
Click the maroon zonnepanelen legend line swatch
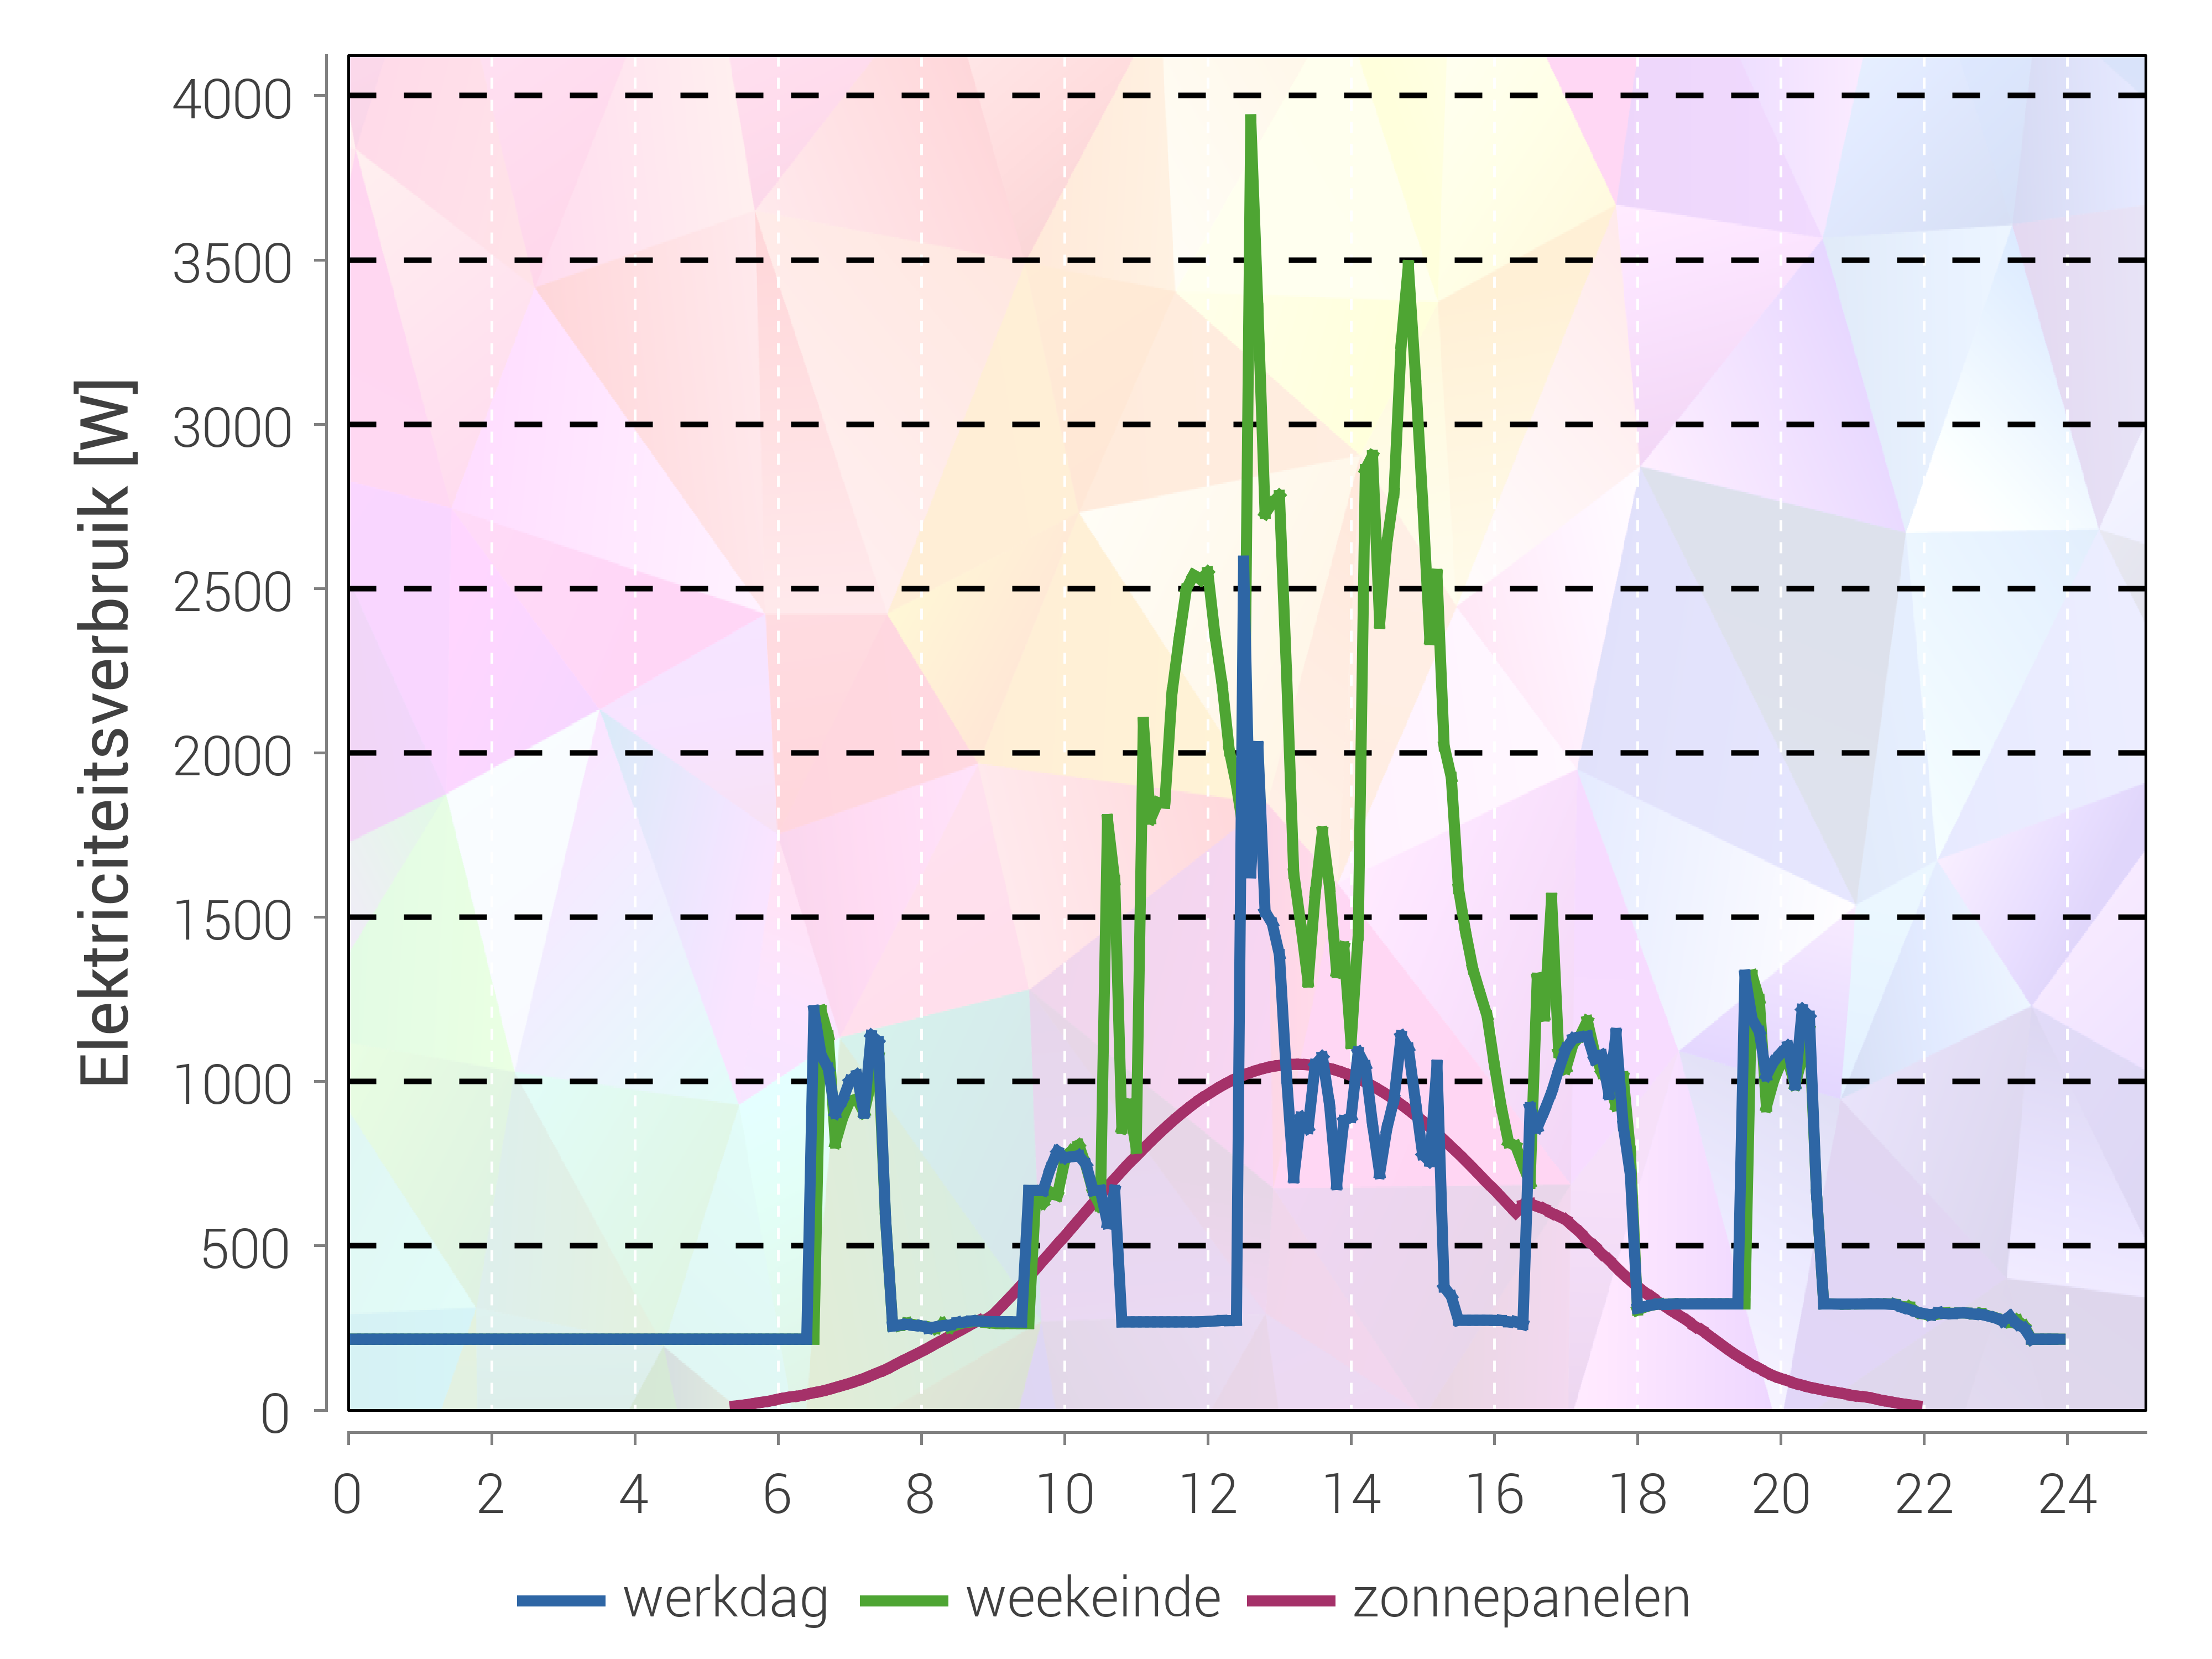coord(1291,1601)
